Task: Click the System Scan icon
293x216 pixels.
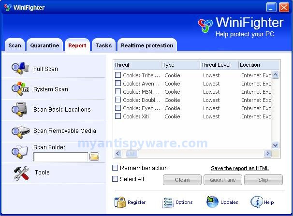Action: point(20,89)
